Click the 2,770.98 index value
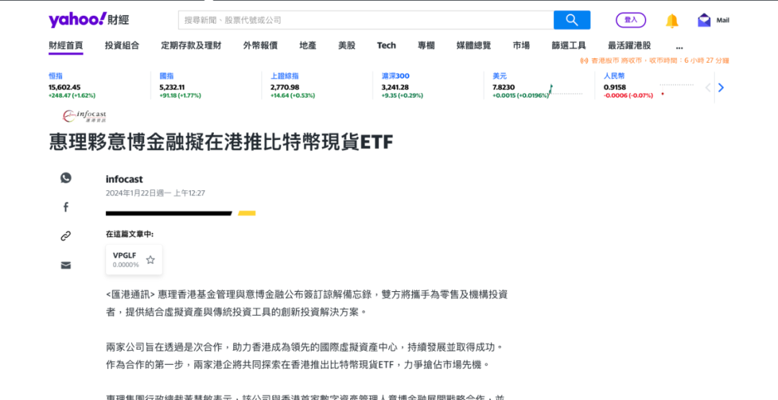The height and width of the screenshot is (400, 778). tap(285, 87)
